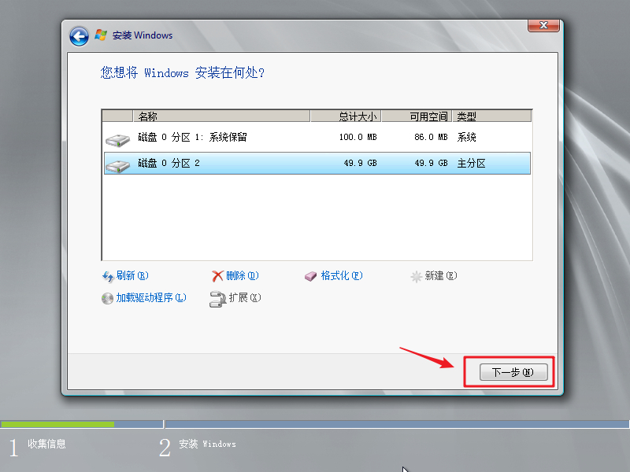Click the format (格式化) eraser icon
The image size is (630, 472).
pos(311,276)
